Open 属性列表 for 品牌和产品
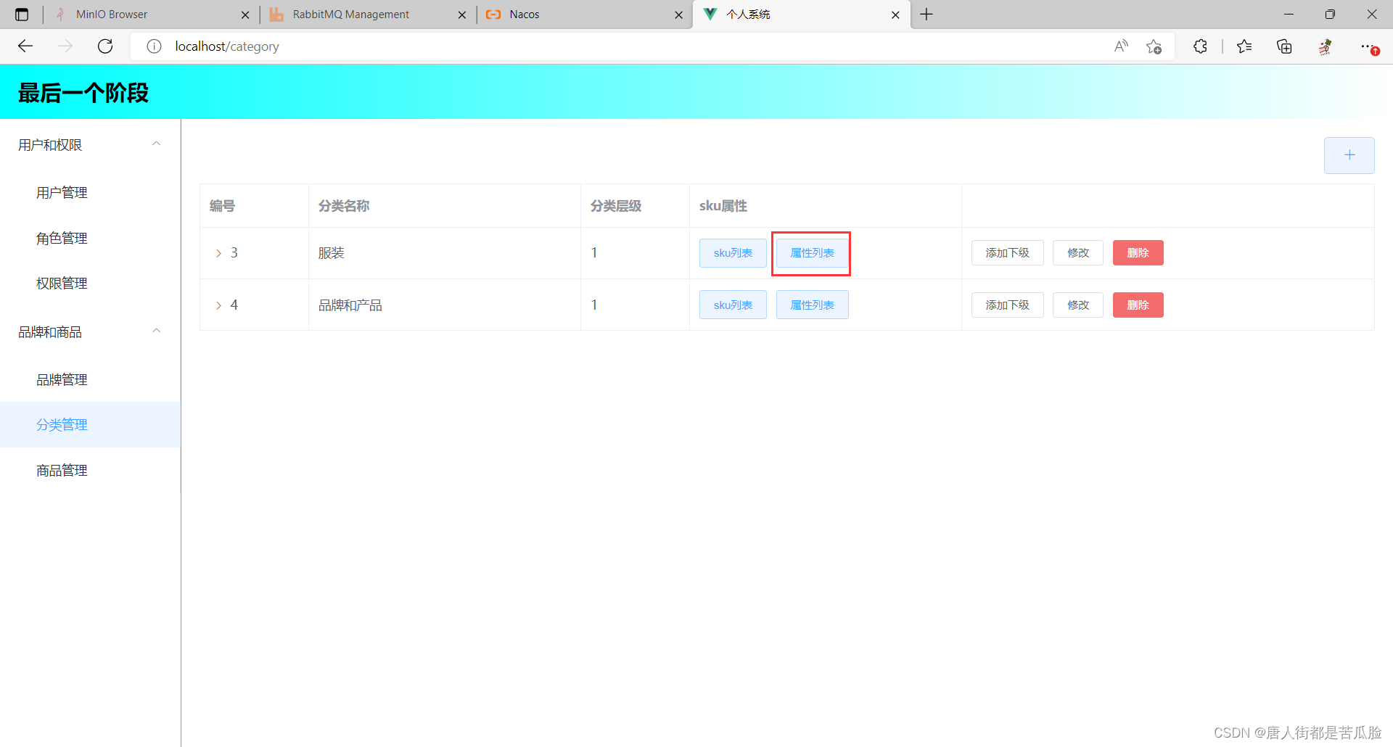The image size is (1393, 747). [x=812, y=305]
